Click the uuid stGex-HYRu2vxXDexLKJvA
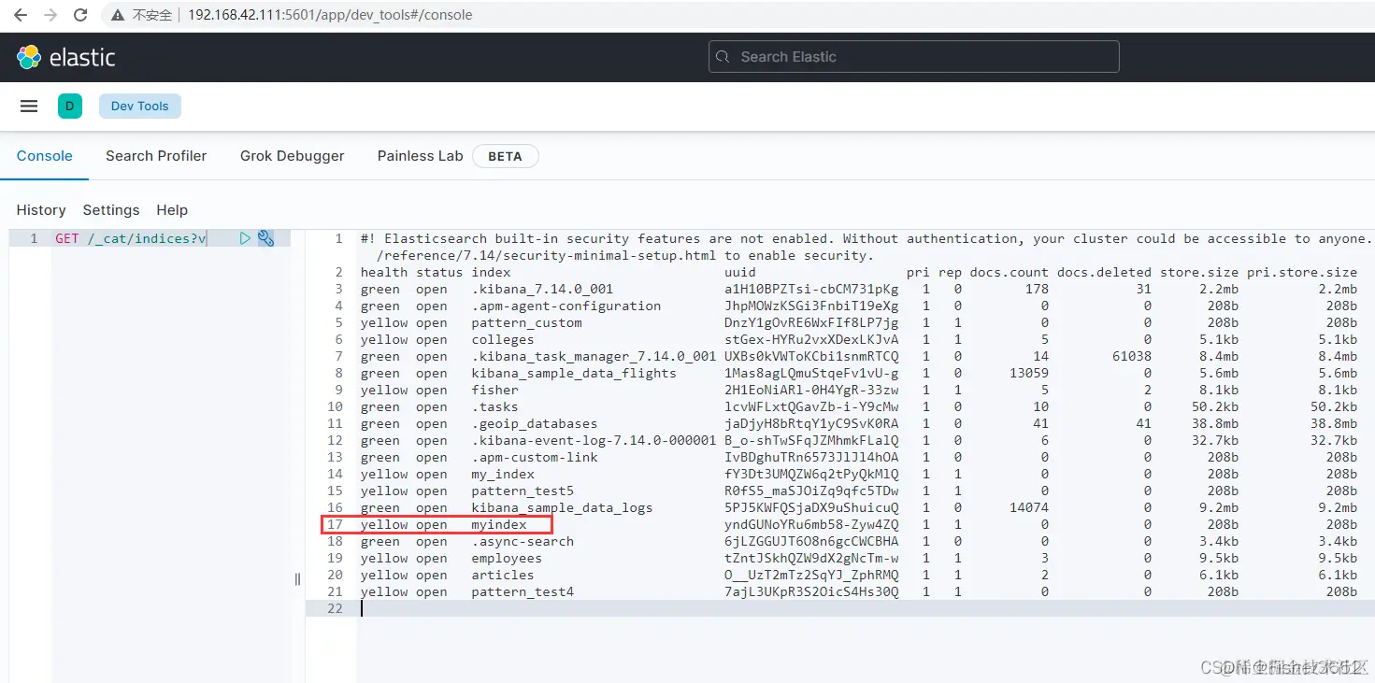 click(811, 339)
